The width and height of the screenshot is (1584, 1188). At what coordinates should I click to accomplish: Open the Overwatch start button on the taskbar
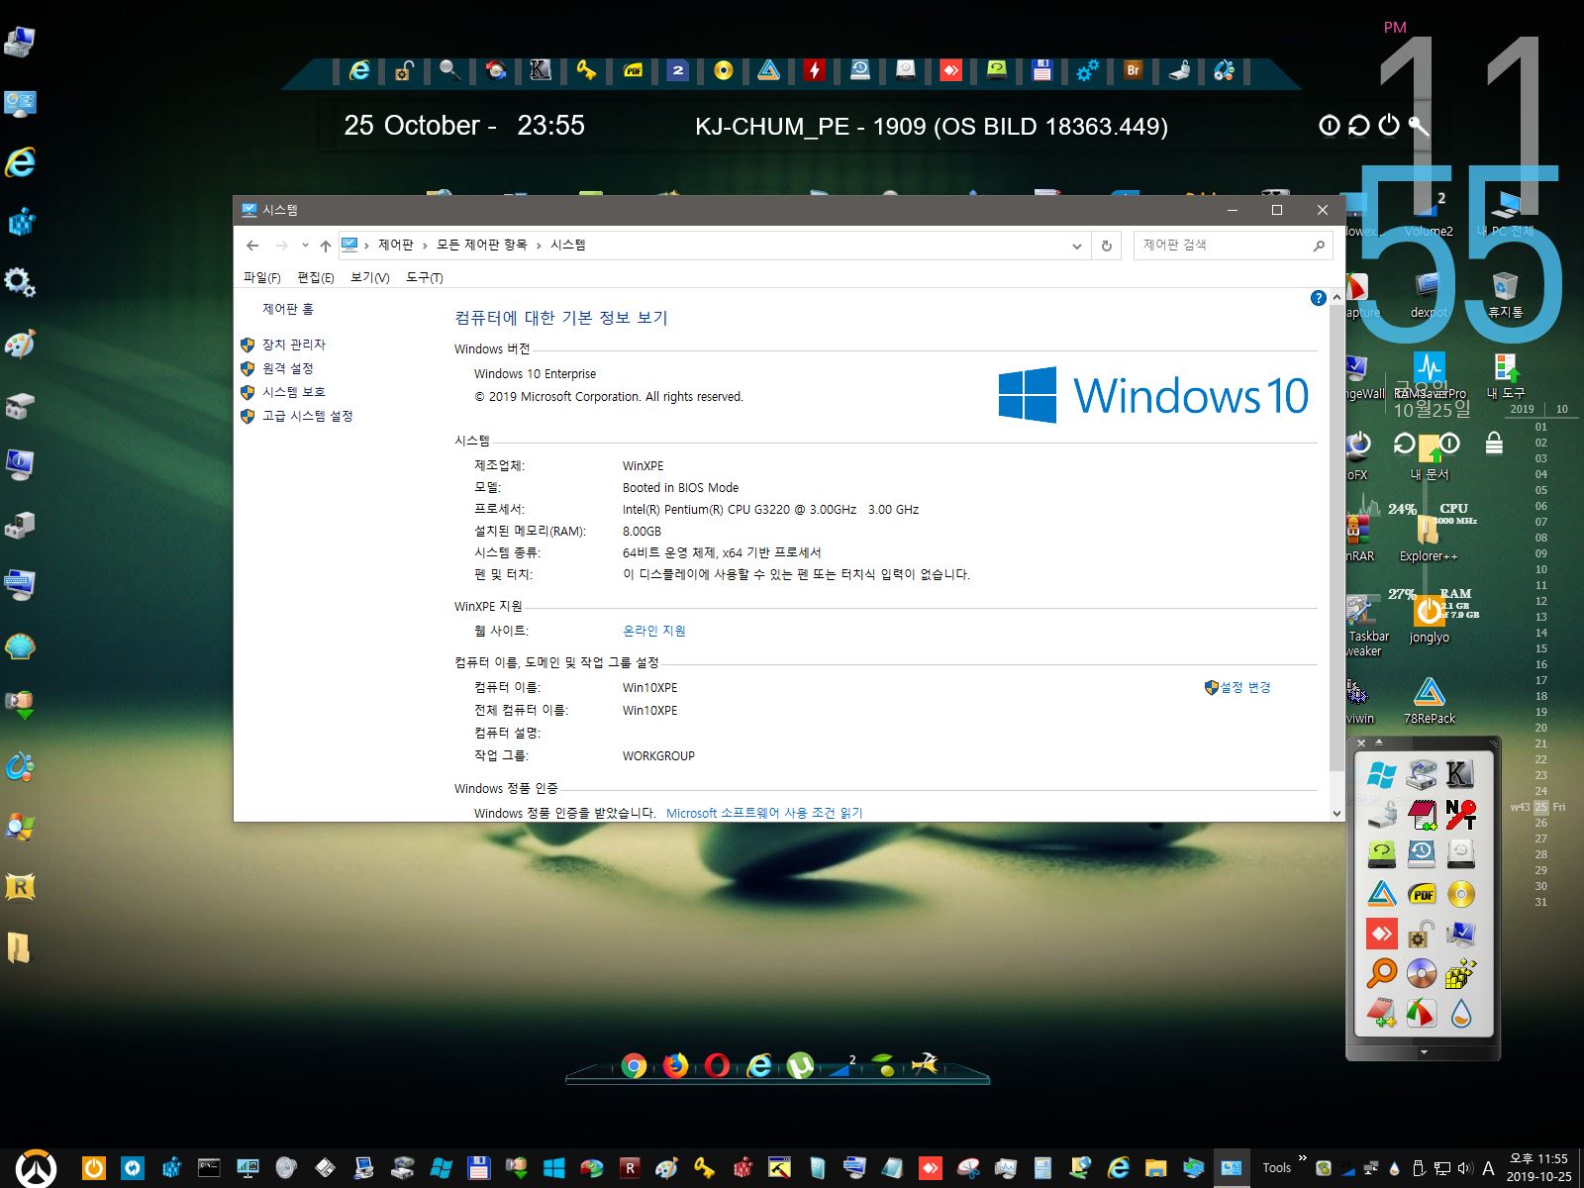click(x=37, y=1168)
